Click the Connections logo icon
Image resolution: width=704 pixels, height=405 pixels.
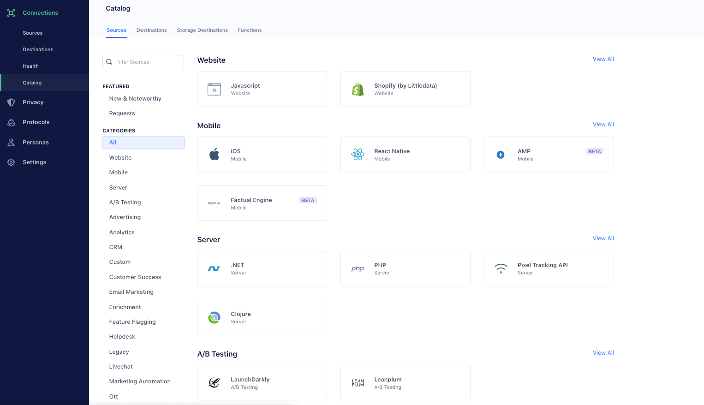(x=11, y=13)
